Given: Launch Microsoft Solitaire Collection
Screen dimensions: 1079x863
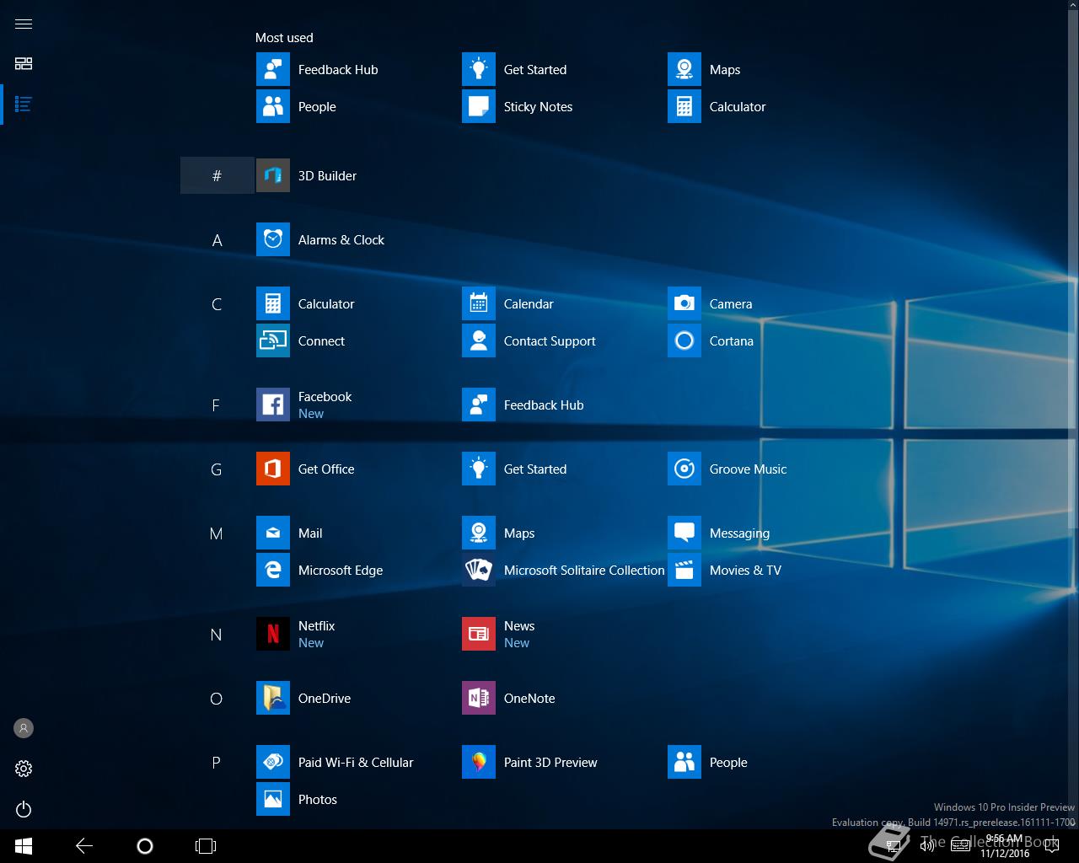Looking at the screenshot, I should pyautogui.click(x=563, y=570).
